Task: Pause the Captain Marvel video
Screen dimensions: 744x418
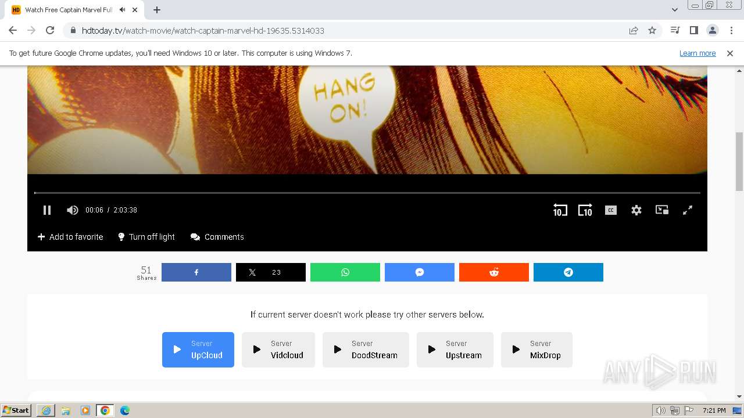Action: 47,210
